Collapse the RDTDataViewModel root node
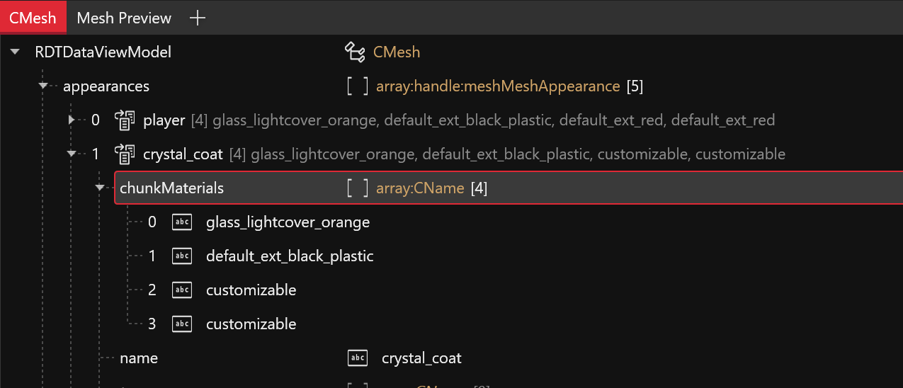The image size is (903, 388). pyautogui.click(x=15, y=52)
